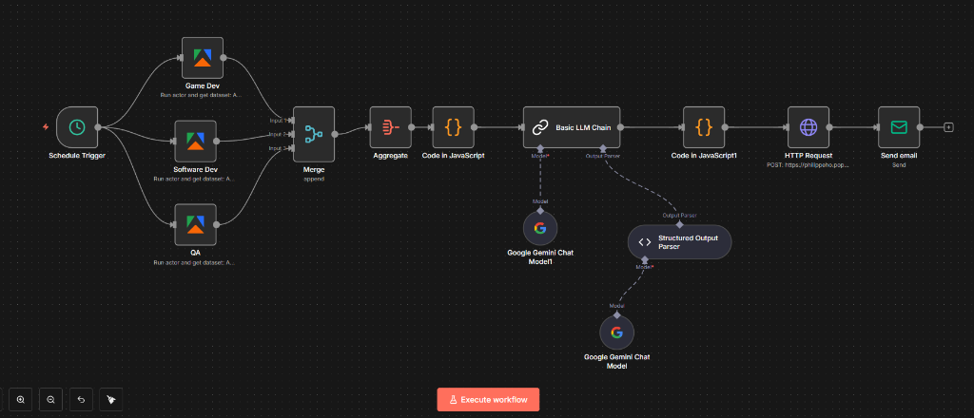Image resolution: width=974 pixels, height=418 pixels.
Task: Click the 'POST: https://philippeho.pop...' subtitle text
Action: [808, 165]
